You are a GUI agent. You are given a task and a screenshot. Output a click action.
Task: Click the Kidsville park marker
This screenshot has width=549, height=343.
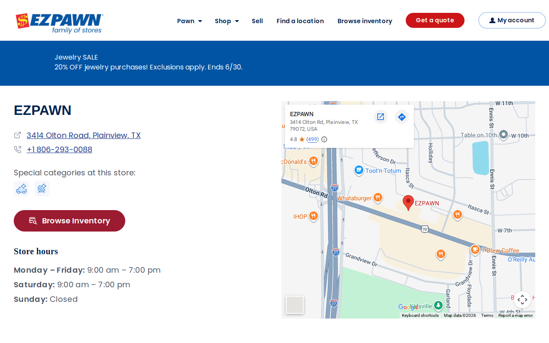(438, 306)
